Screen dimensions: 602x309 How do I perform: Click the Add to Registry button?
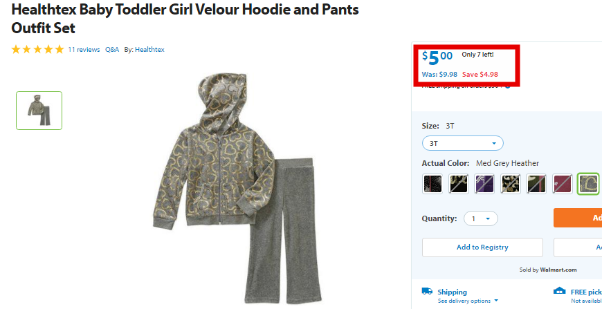[x=482, y=247]
